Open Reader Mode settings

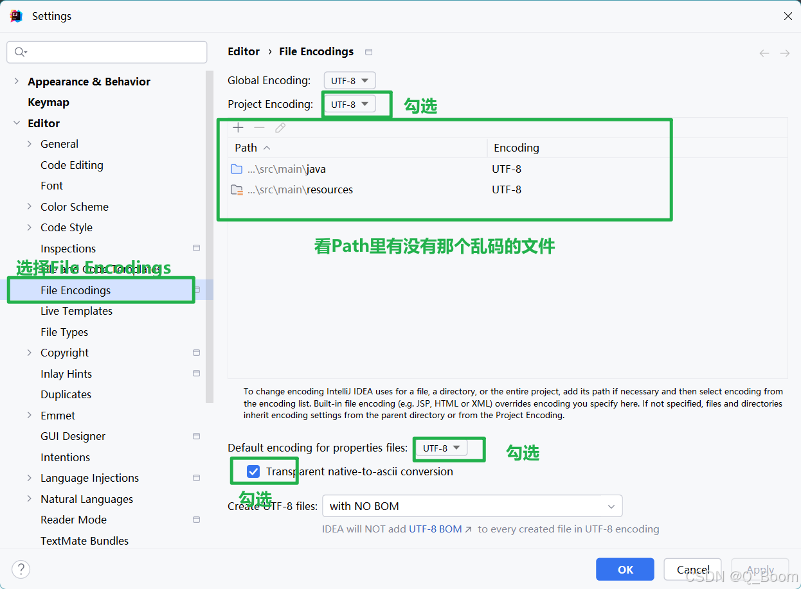(x=73, y=520)
